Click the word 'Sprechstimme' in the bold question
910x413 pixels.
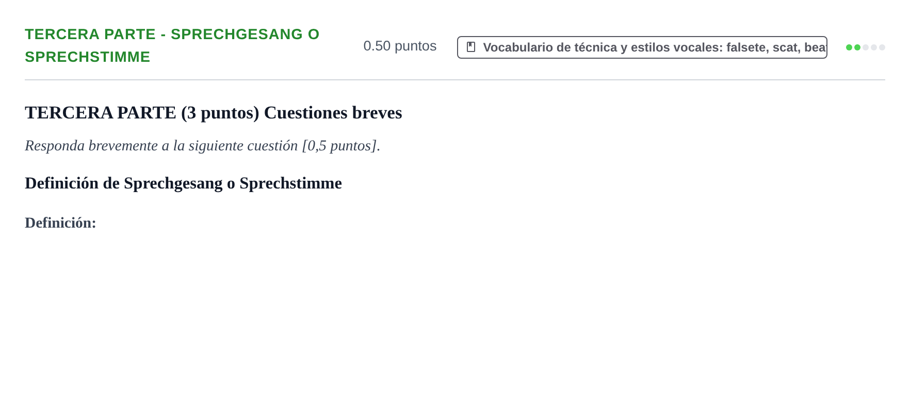tap(290, 183)
